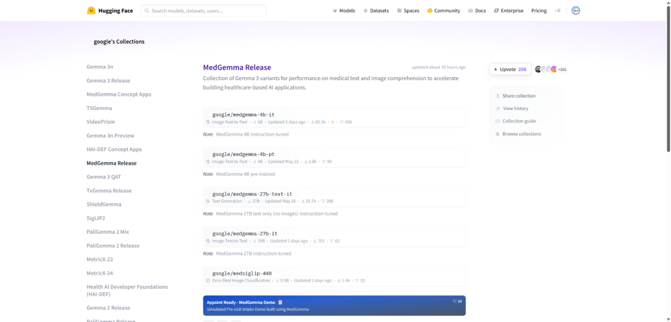This screenshot has height=322, width=671.
Task: Focus the search models input field
Action: [x=203, y=11]
